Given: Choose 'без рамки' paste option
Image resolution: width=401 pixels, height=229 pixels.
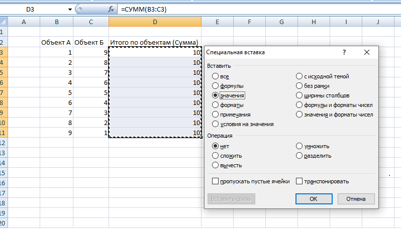Looking at the screenshot, I should (x=300, y=86).
